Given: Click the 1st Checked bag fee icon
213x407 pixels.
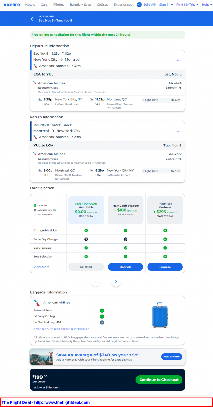Looking at the screenshot, I should point(102,322).
